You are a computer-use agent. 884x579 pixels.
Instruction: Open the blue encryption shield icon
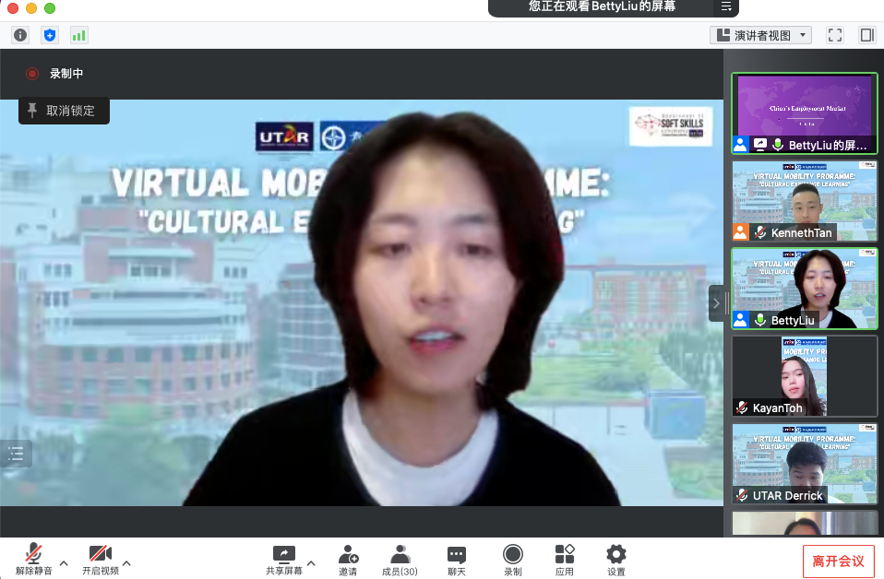coord(50,35)
